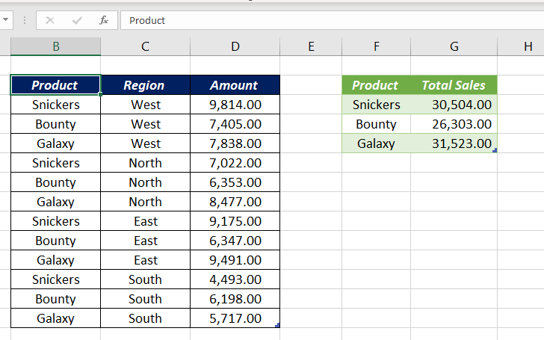
Task: Click Galaxy in the South row
Action: (x=56, y=318)
